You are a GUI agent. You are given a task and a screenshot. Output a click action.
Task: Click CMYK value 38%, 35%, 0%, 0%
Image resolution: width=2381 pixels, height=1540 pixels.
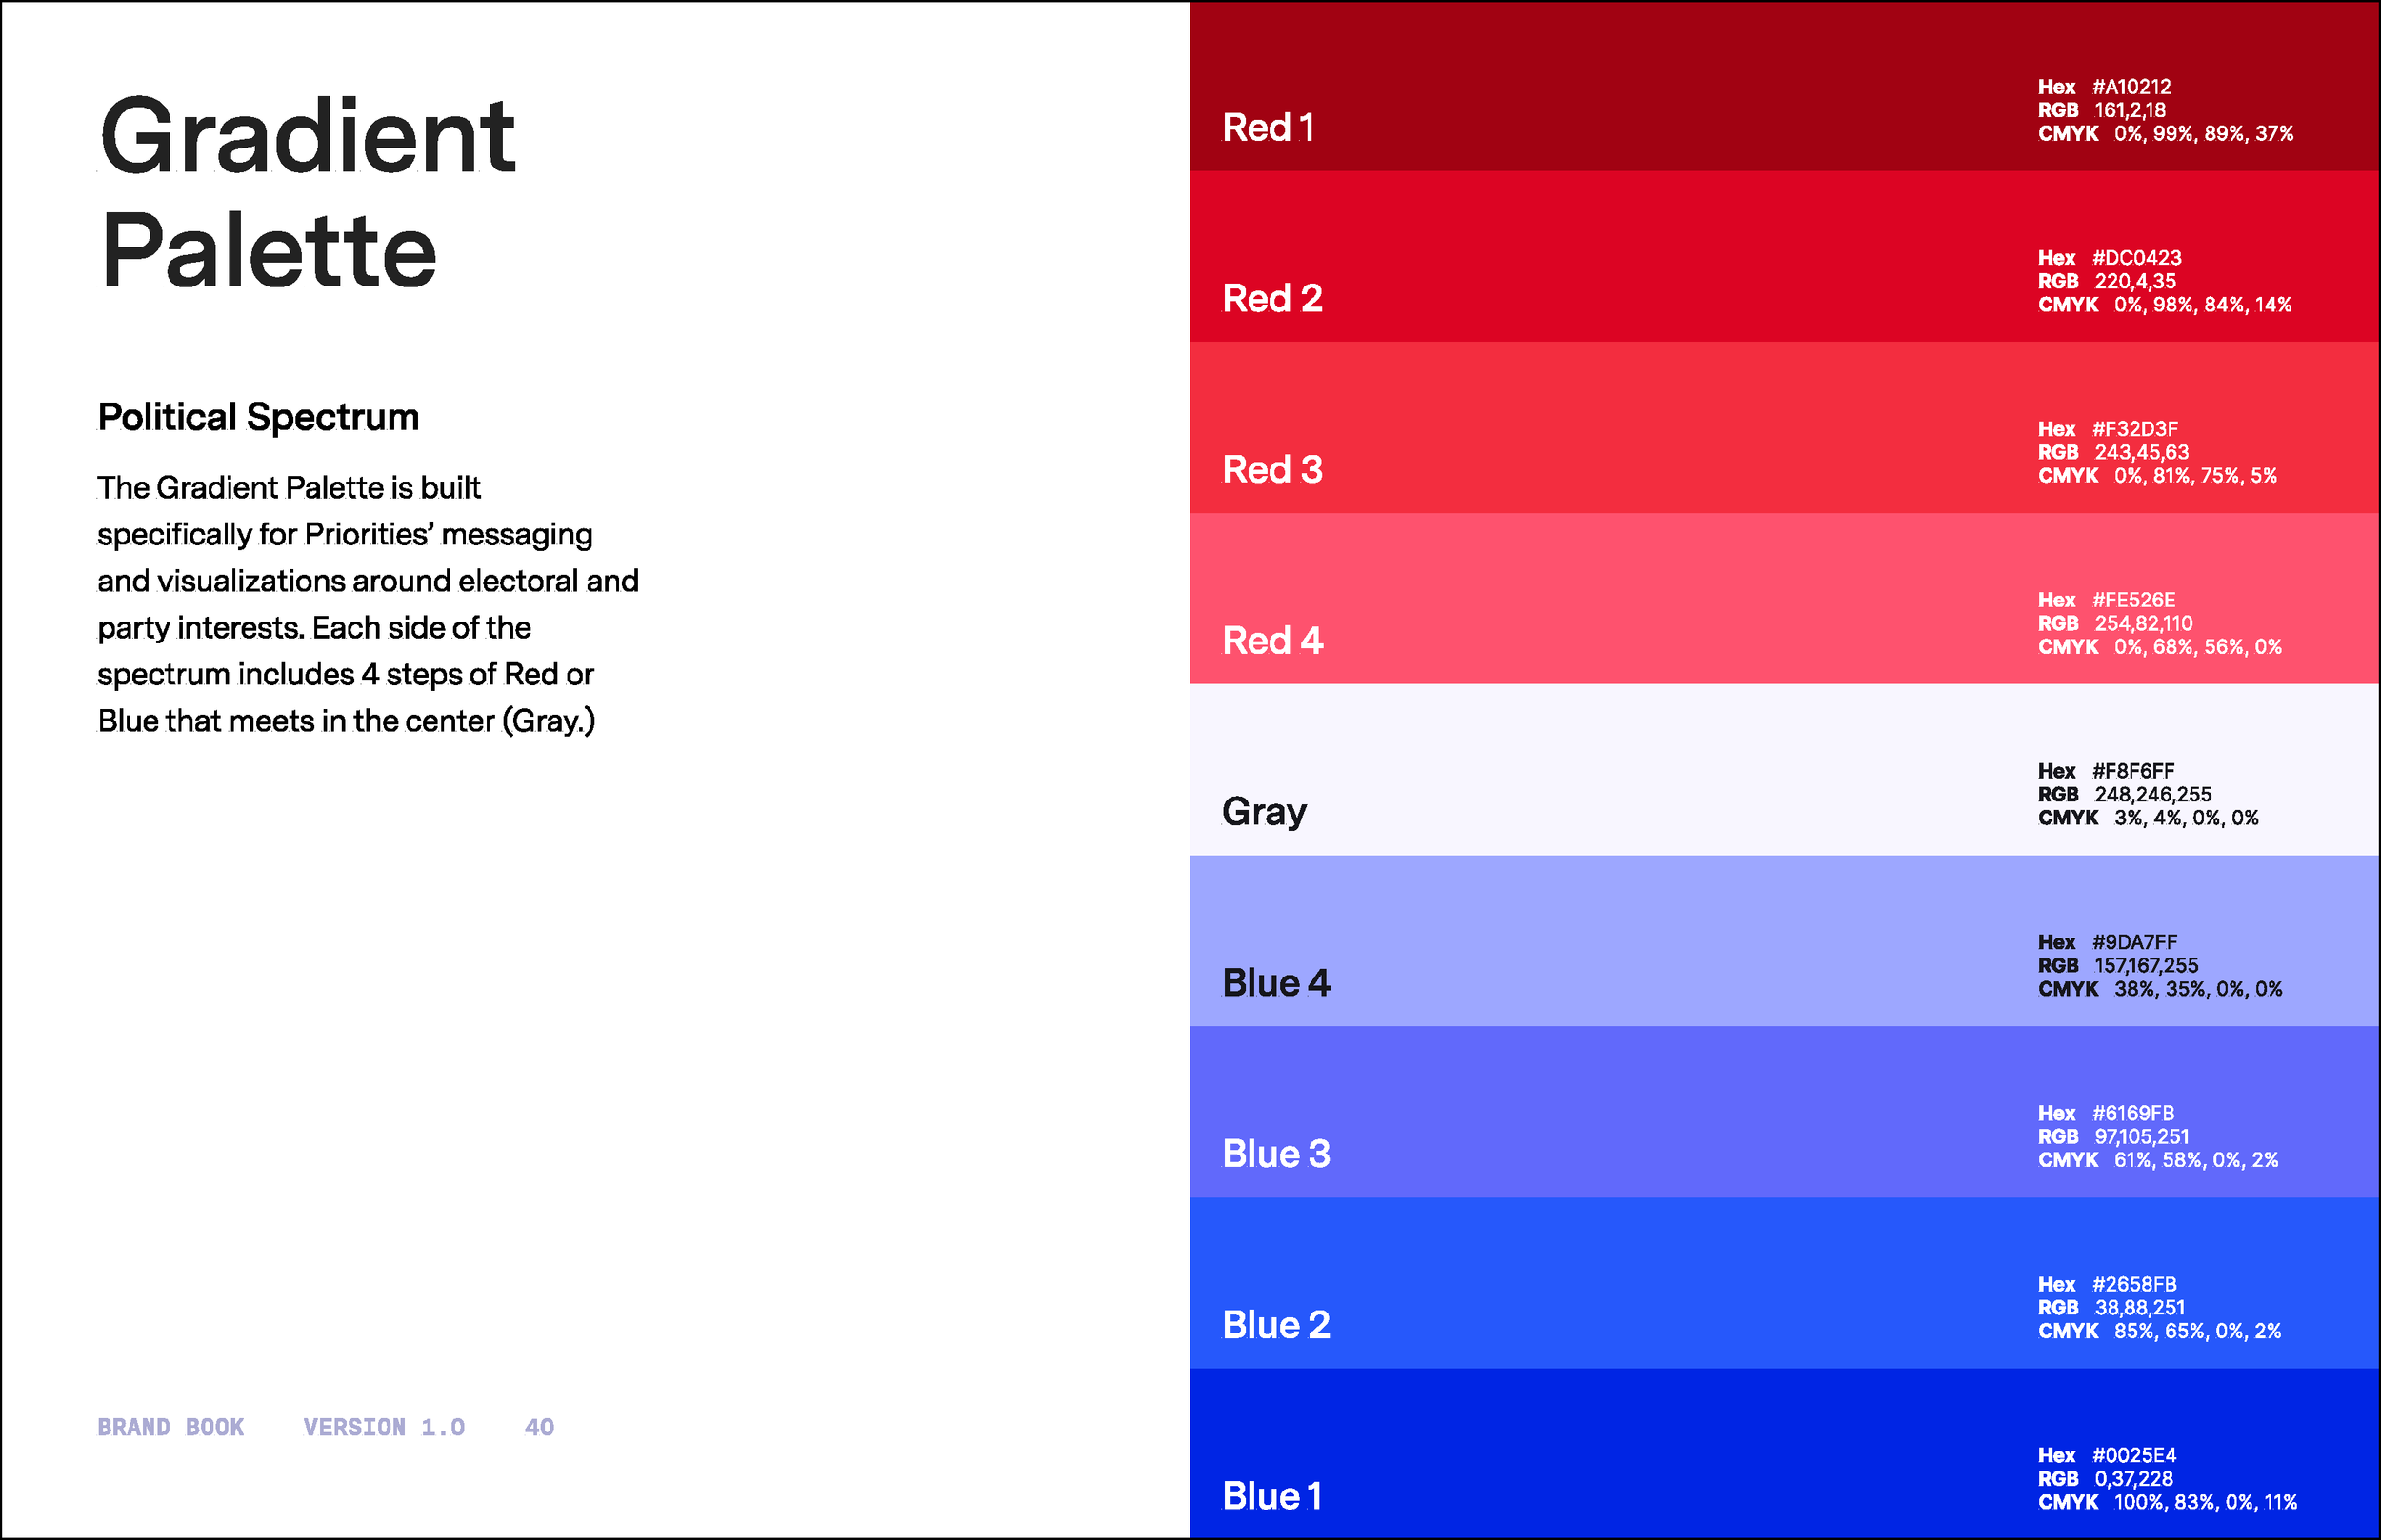2199,989
